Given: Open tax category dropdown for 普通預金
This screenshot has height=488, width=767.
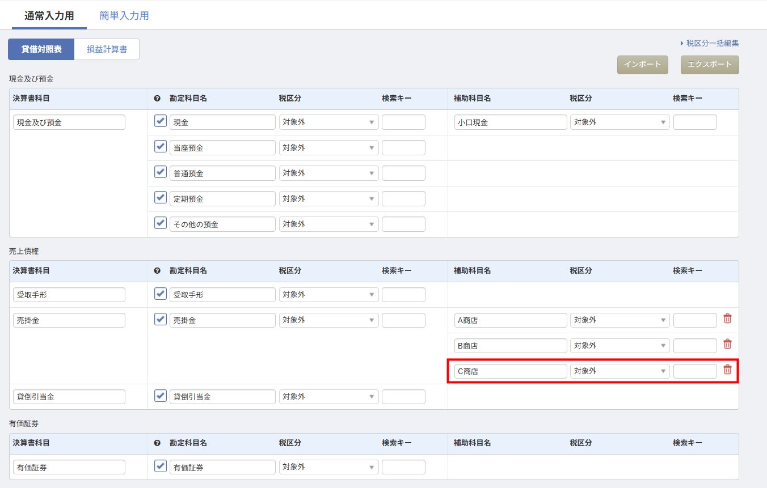Looking at the screenshot, I should click(328, 173).
